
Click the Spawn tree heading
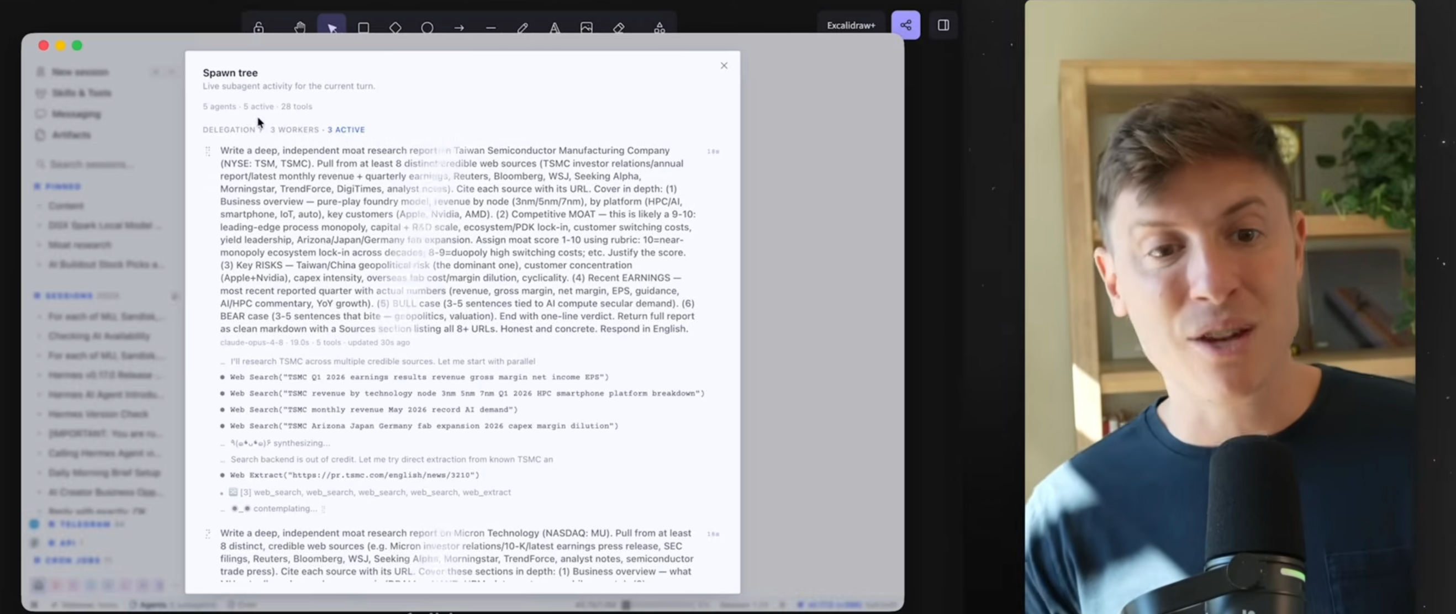(230, 73)
